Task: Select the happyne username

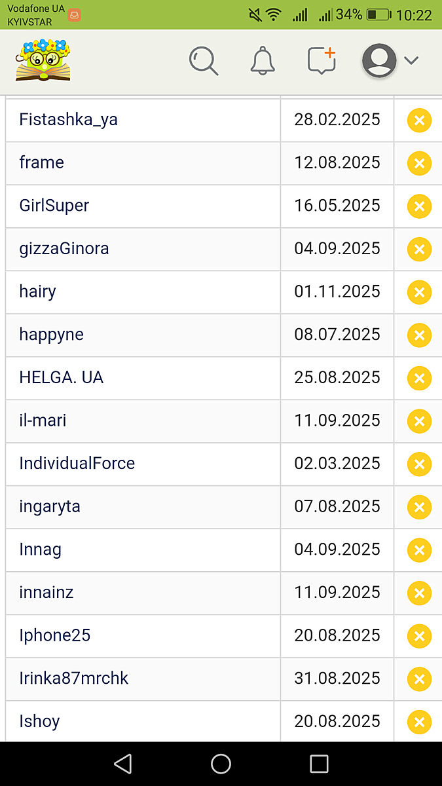Action: [52, 335]
